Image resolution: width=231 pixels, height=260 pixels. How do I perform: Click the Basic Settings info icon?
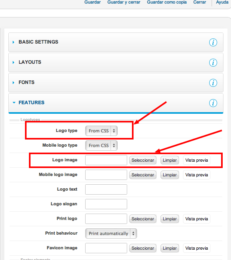[x=213, y=42]
